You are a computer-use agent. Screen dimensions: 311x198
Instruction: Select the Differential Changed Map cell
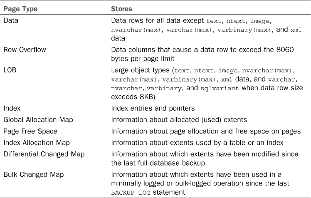pos(44,154)
